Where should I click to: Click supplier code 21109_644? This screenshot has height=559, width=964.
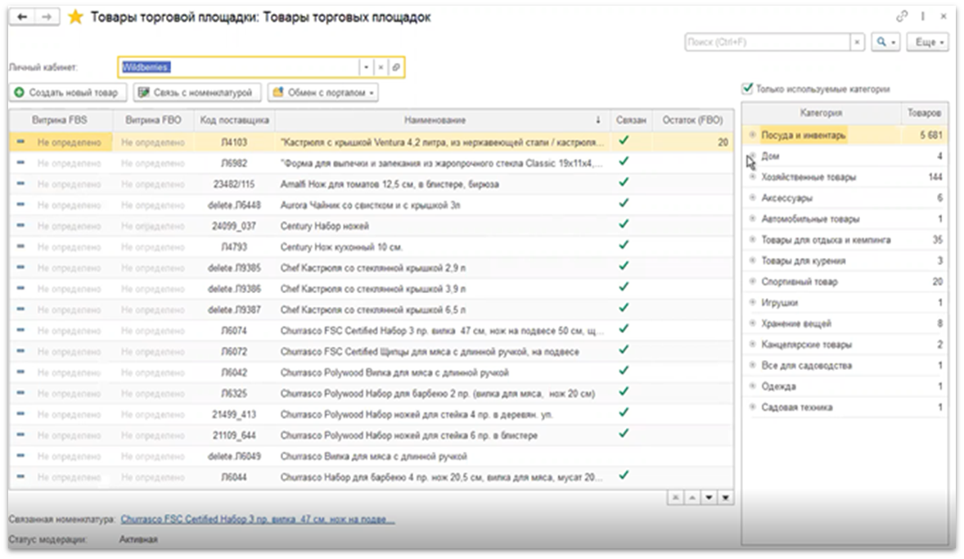coord(234,435)
